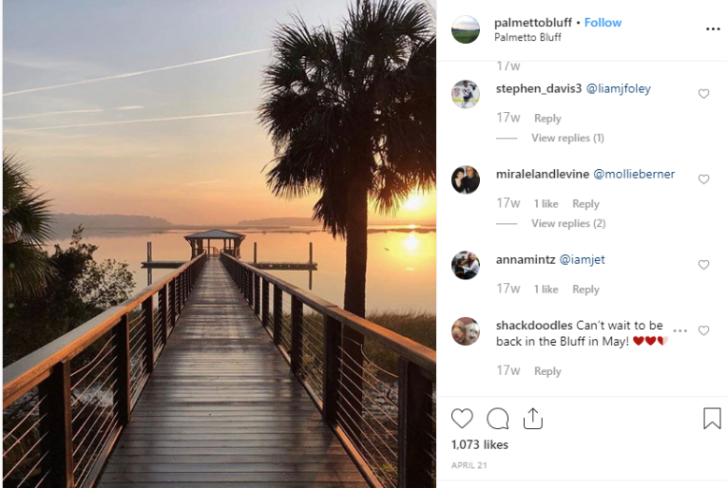Click three dots beside shackdoodles comment
Image resolution: width=727 pixels, height=488 pixels.
coord(680,331)
